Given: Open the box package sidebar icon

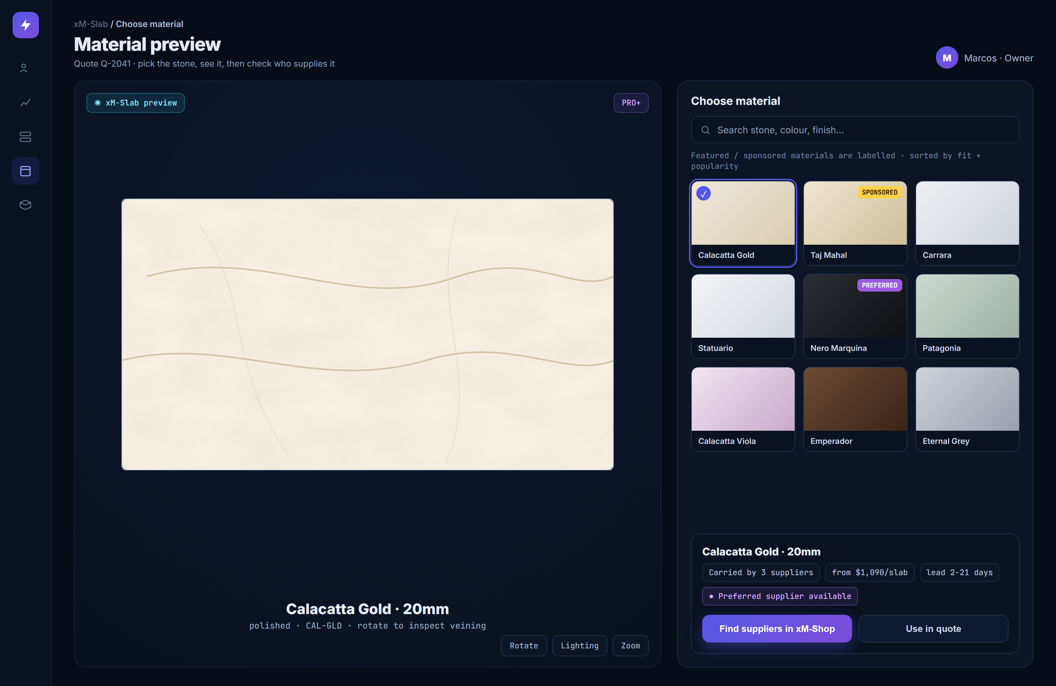Looking at the screenshot, I should pyautogui.click(x=25, y=205).
